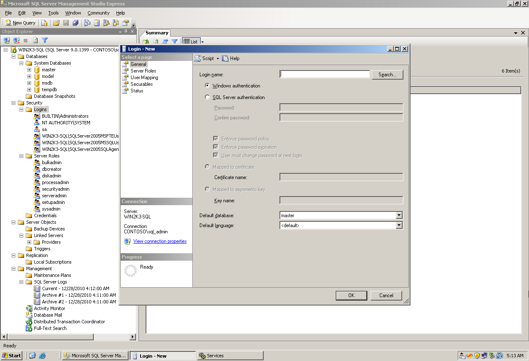Apply a filter in Object Explorer

click(x=44, y=40)
